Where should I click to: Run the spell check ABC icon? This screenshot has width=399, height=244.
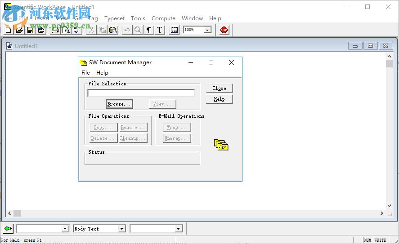pyautogui.click(x=77, y=30)
